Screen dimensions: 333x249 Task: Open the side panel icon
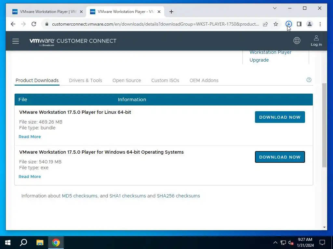(x=299, y=24)
